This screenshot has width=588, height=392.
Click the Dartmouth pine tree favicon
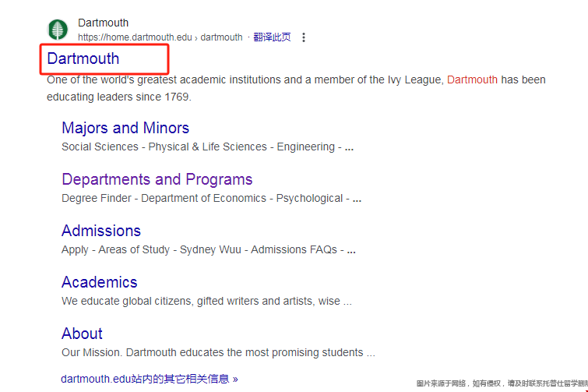[x=58, y=30]
